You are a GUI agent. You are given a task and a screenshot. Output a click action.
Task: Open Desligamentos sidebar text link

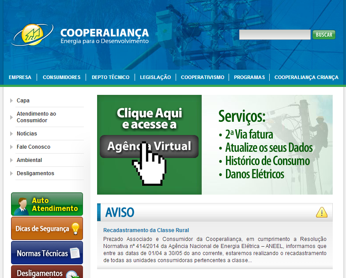[35, 173]
